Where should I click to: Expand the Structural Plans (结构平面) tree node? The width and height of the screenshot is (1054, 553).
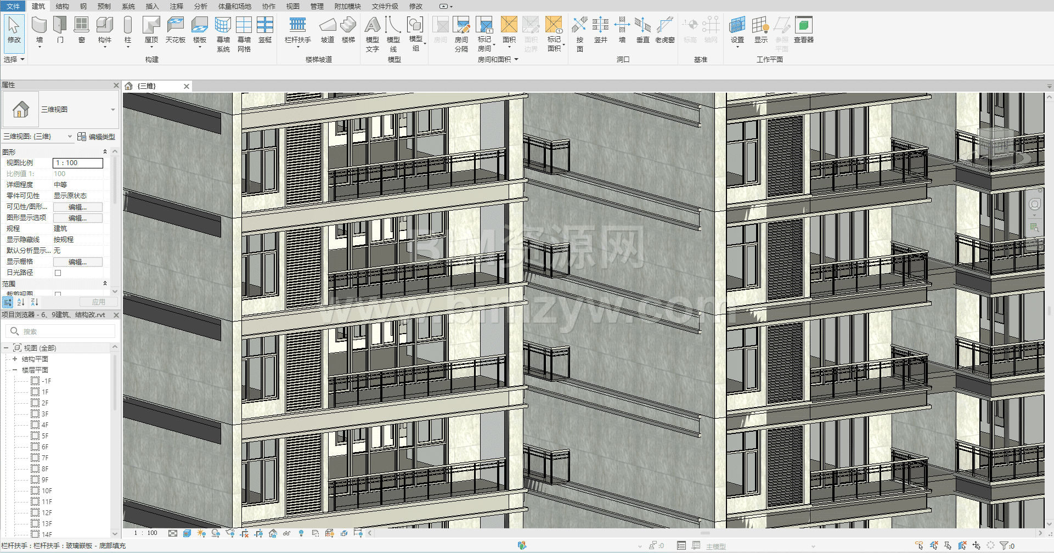tap(15, 359)
